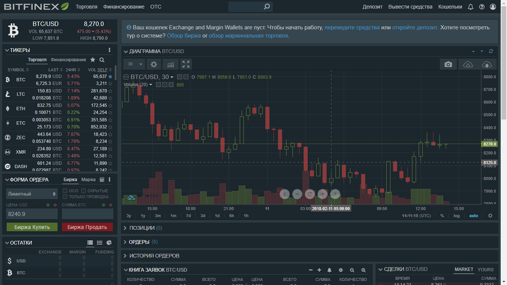Screen dimensions: 507x285
Task: Open the 30 interval dropdown in chart toolbar
Action: pos(134,64)
